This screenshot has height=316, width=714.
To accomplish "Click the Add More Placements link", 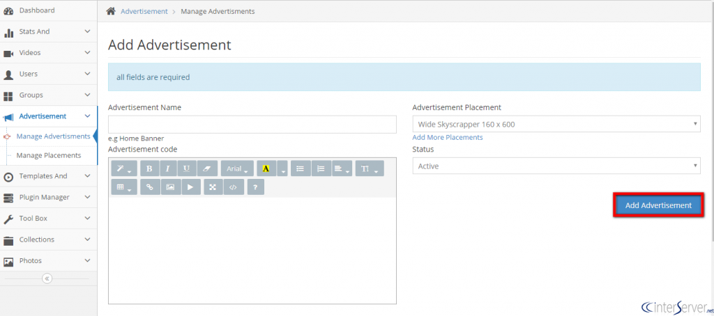I will [x=448, y=137].
